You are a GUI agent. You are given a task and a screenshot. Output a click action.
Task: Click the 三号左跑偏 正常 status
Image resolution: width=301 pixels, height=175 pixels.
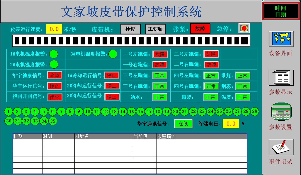[x=160, y=75]
